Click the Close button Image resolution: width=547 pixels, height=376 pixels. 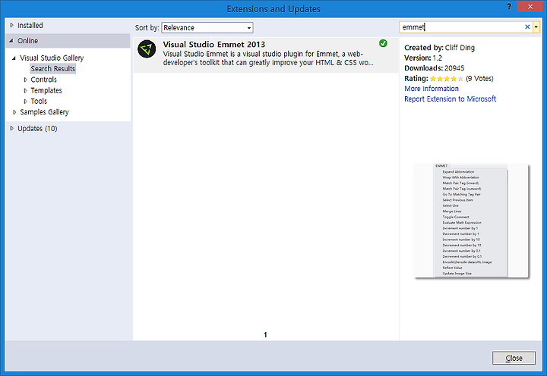tap(514, 358)
